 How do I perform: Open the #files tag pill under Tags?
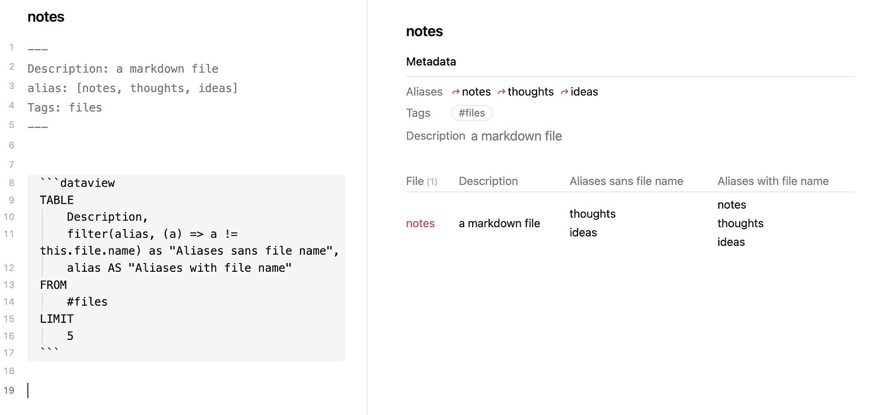coord(471,113)
